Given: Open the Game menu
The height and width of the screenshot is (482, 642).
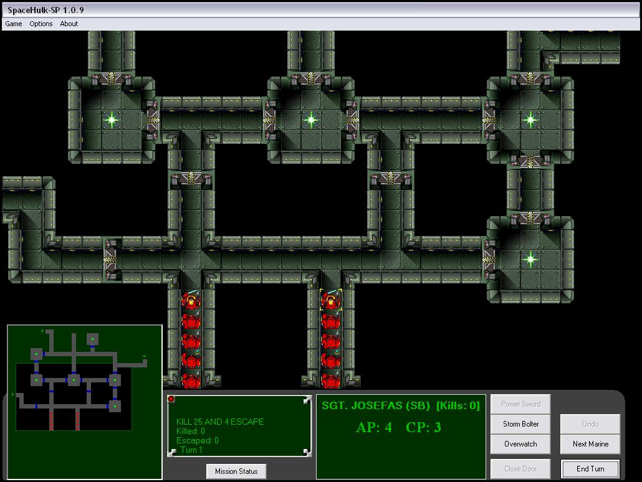Looking at the screenshot, I should pos(14,24).
